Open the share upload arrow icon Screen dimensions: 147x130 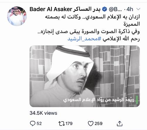tap(120, 124)
